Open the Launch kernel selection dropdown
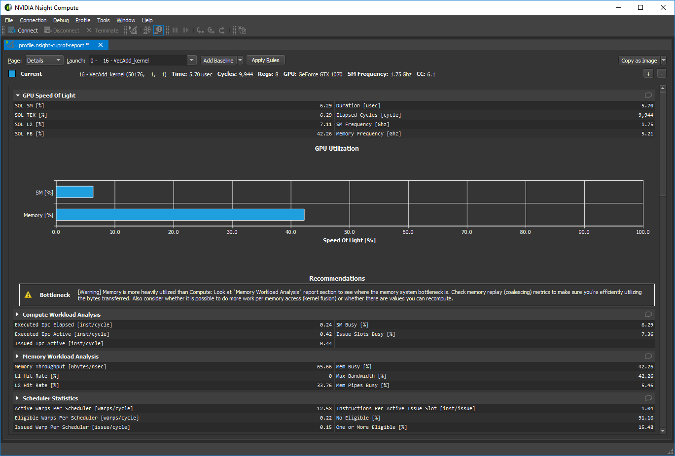Screen dimensions: 675x456 [191, 61]
